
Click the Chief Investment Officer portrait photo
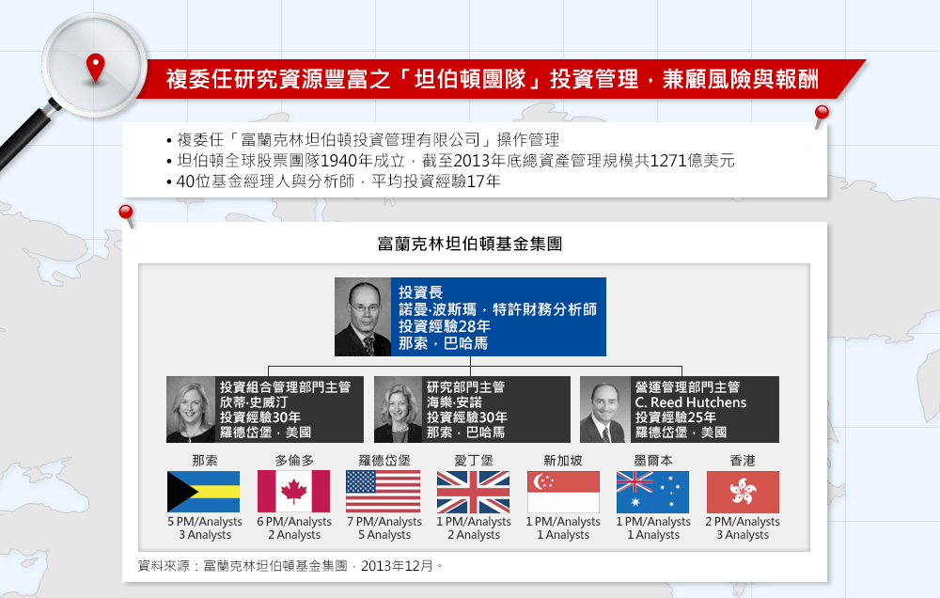coord(363,317)
